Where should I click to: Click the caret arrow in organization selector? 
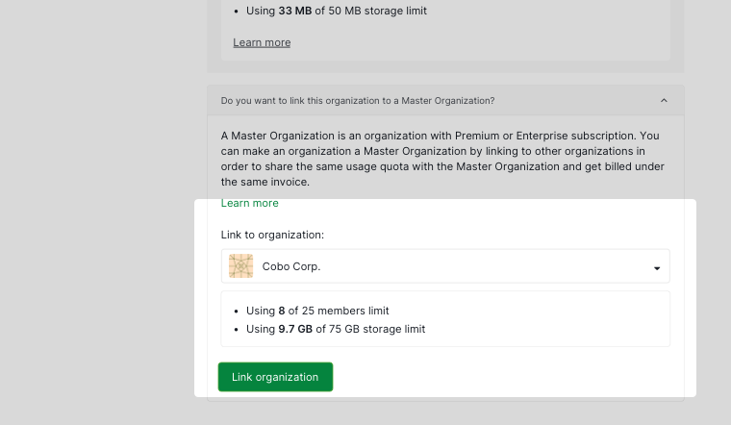tap(657, 268)
